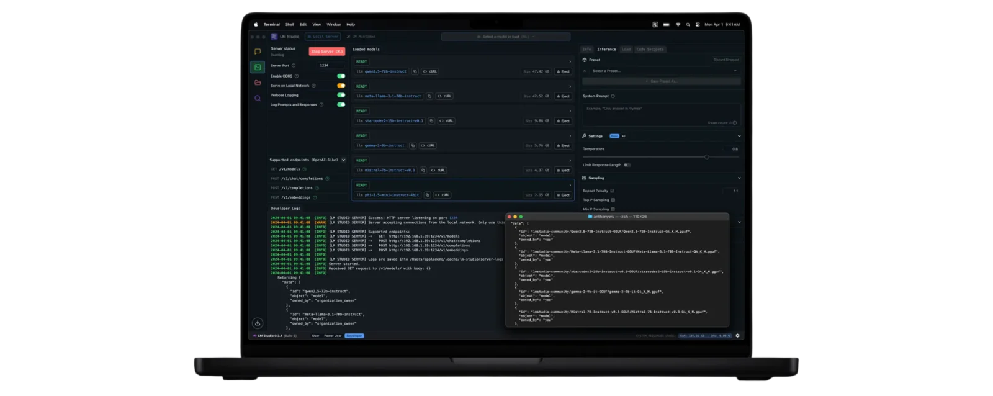Open the Discover search icon in sidebar

[258, 98]
